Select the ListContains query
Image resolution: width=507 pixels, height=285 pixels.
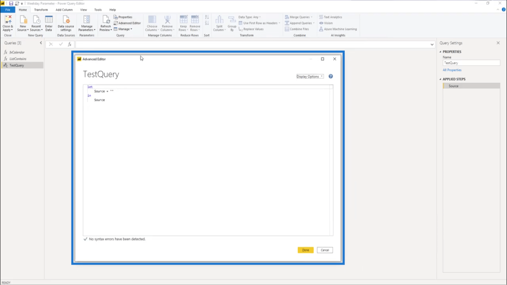pyautogui.click(x=22, y=59)
